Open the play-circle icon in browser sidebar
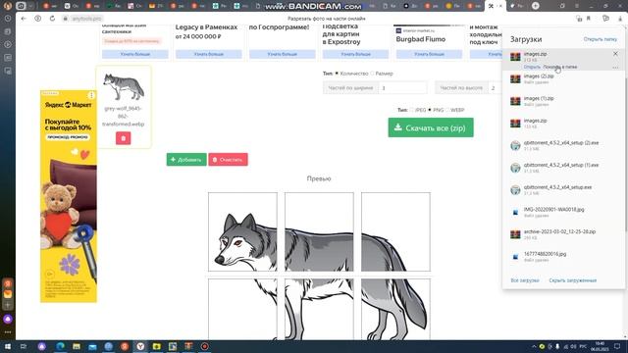 8,44
